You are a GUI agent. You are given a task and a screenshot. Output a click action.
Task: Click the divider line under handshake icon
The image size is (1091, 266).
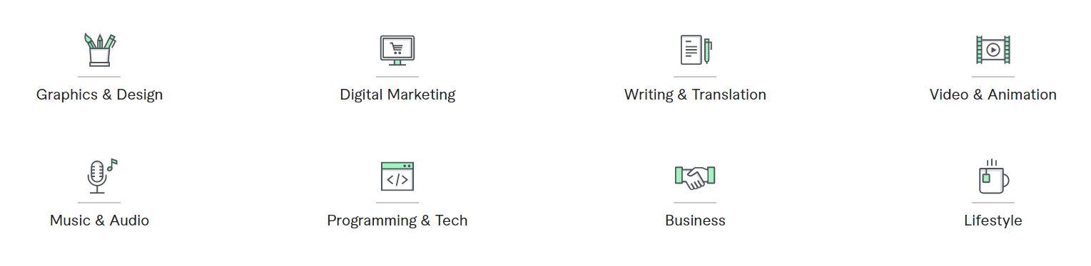click(695, 203)
